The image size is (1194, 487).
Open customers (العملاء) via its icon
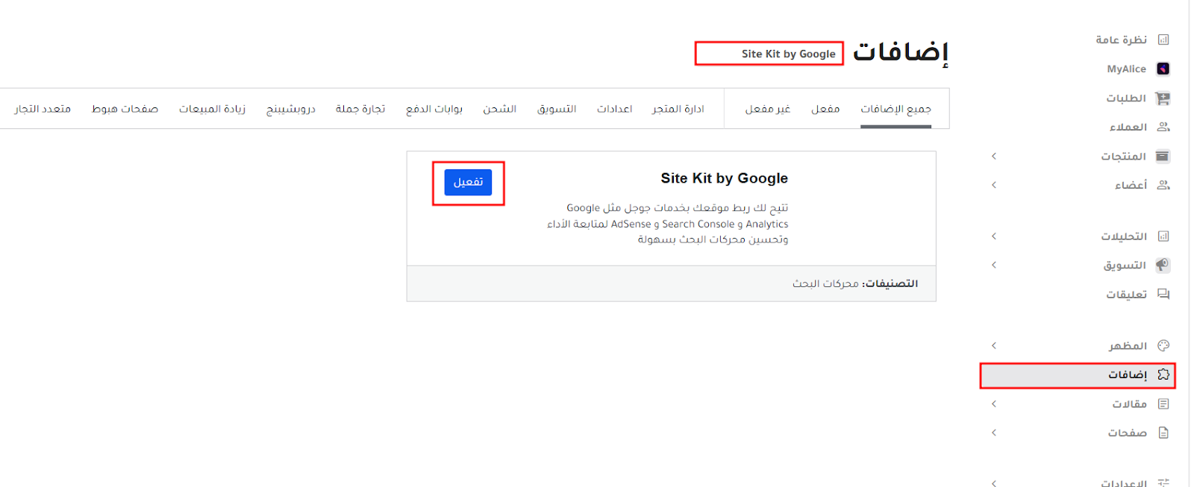pyautogui.click(x=1163, y=127)
